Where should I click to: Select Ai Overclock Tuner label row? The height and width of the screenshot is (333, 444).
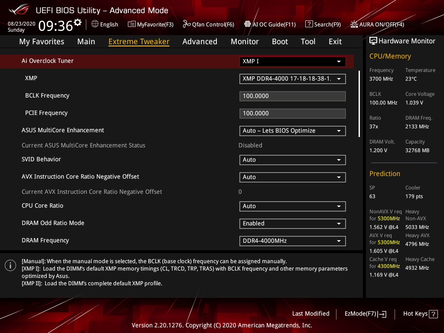[x=177, y=61]
